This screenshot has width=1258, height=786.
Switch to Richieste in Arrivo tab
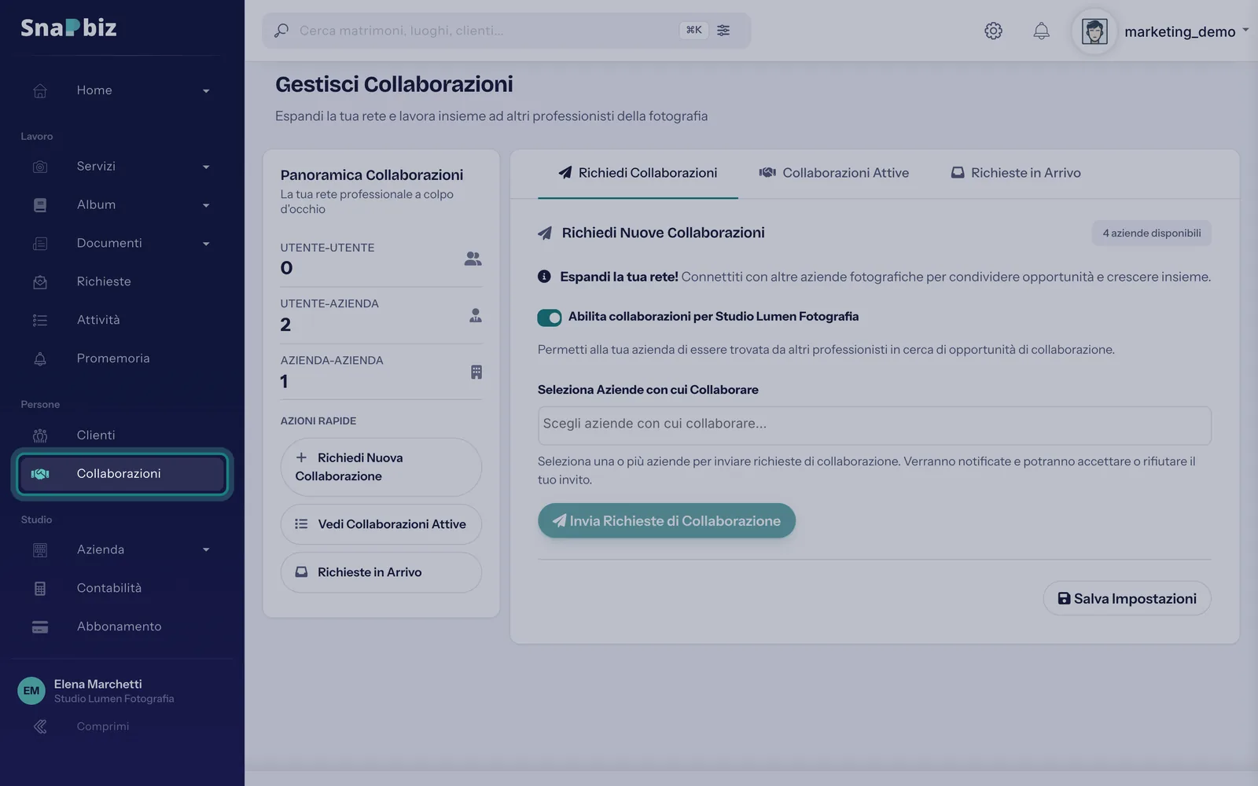1016,173
